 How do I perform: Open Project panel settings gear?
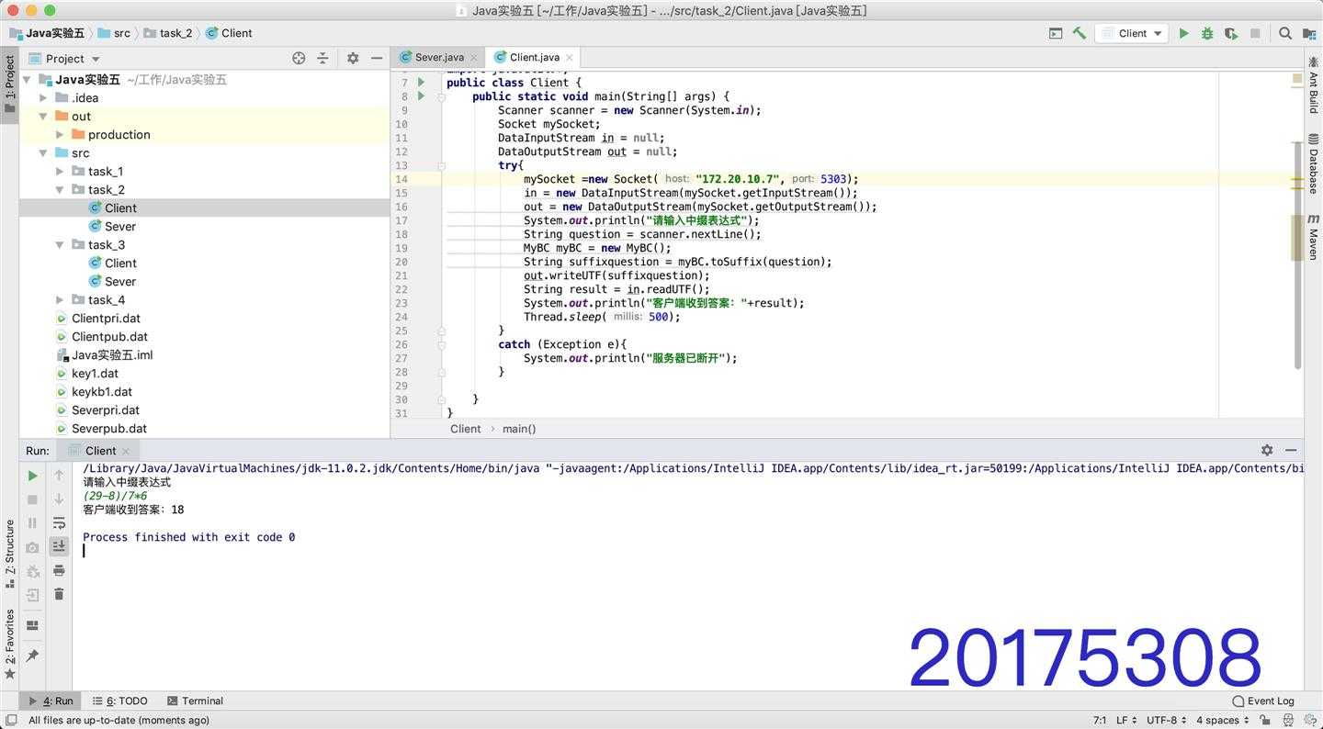353,58
